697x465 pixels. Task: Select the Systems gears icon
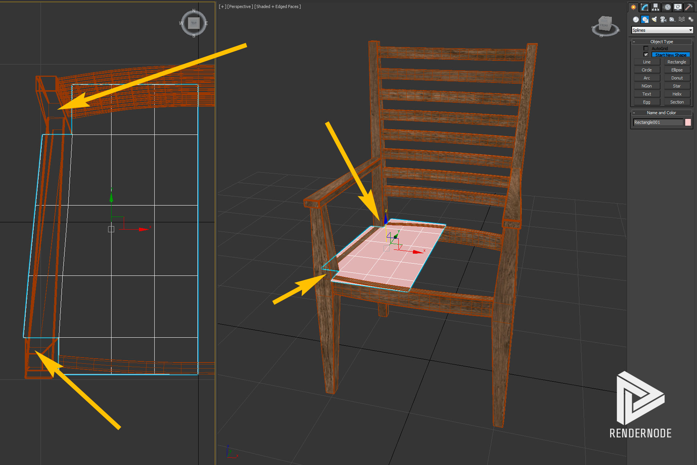pos(691,20)
